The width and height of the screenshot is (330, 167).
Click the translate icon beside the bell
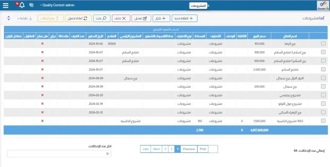click(31, 5)
